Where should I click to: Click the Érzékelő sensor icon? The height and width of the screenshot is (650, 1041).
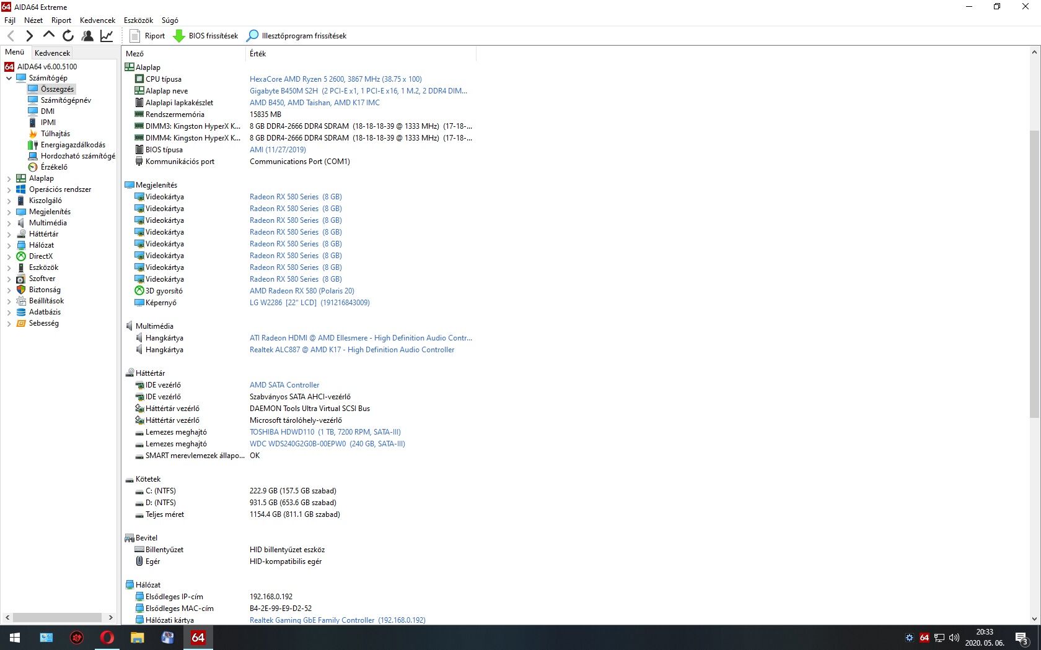point(33,167)
